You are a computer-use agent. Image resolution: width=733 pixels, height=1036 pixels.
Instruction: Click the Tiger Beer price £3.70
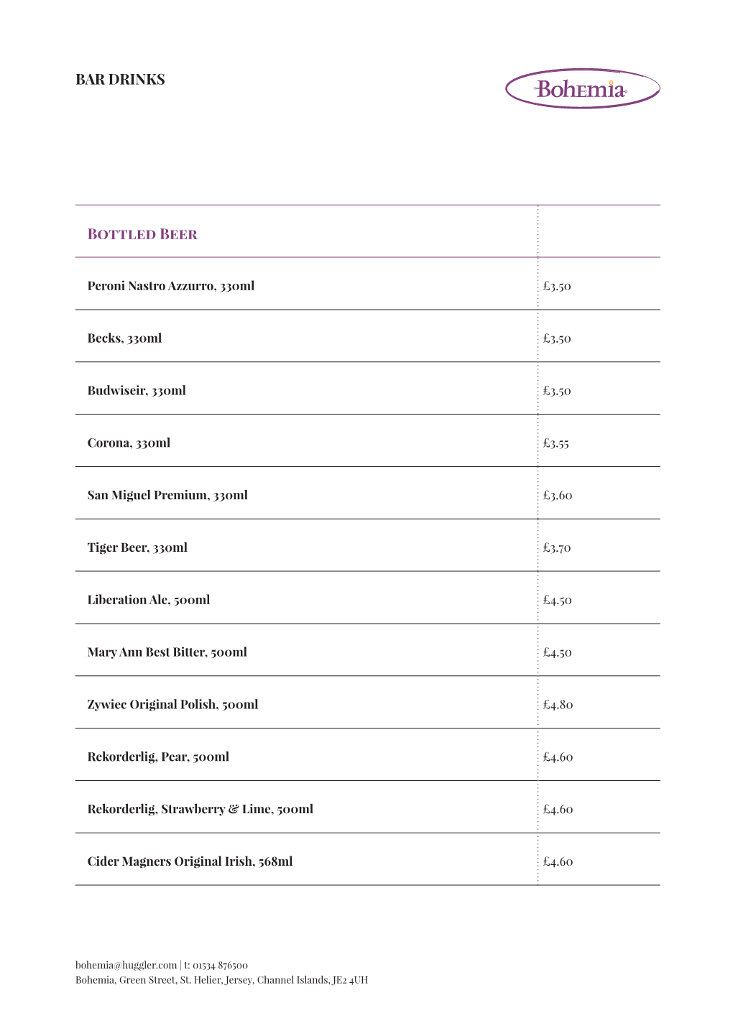coord(557,547)
